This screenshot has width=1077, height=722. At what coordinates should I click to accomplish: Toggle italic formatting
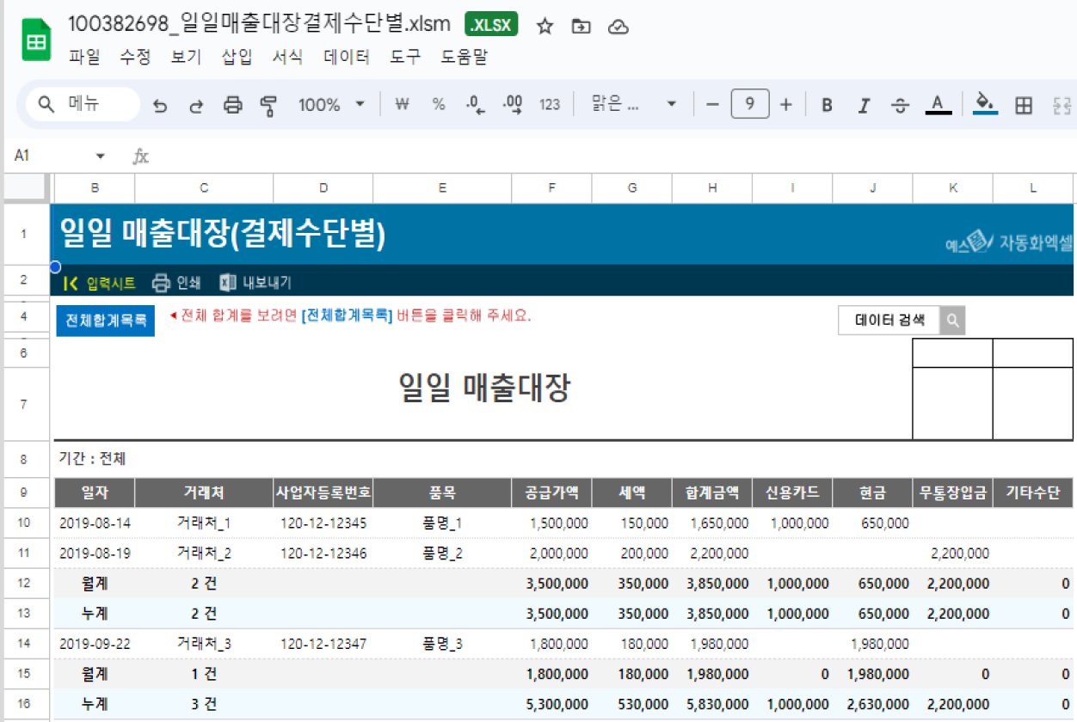(864, 106)
